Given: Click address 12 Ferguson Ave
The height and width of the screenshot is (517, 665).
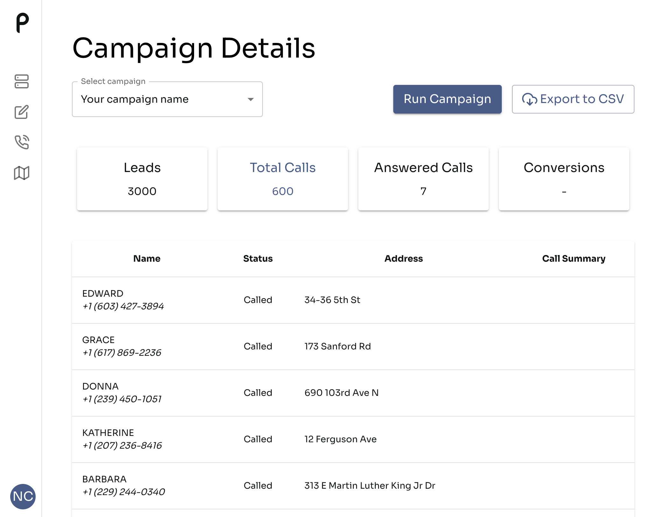Looking at the screenshot, I should (x=340, y=439).
